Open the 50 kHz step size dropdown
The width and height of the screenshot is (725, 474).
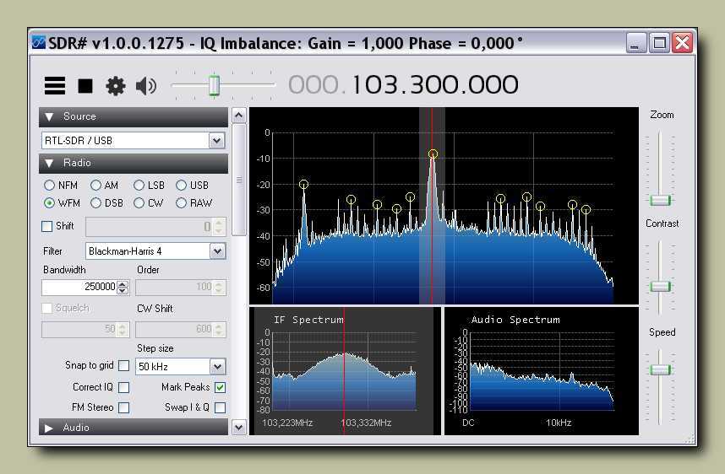(x=217, y=367)
